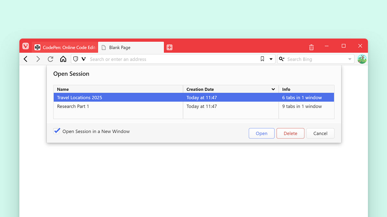Image resolution: width=387 pixels, height=217 pixels.
Task: Toggle Open Session in a New Window checkbox
Action: (57, 131)
